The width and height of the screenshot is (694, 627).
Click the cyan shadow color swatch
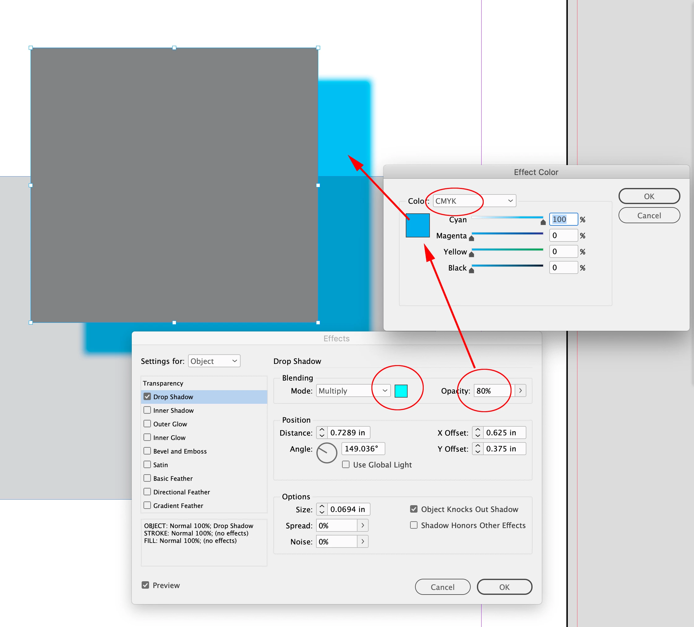(401, 391)
